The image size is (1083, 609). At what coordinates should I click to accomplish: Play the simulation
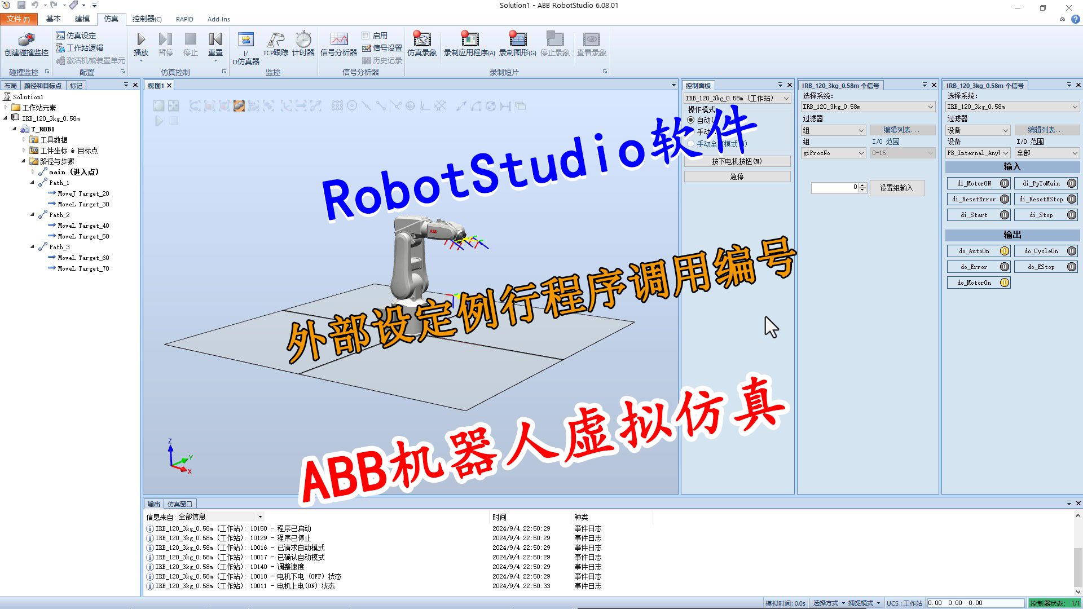tap(140, 45)
